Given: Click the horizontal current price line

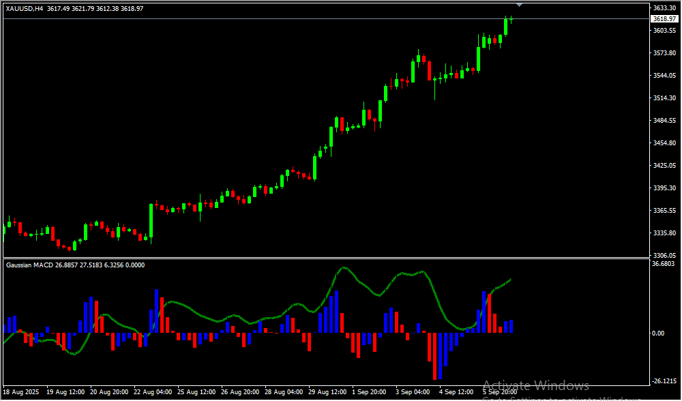Looking at the screenshot, I should (273, 18).
